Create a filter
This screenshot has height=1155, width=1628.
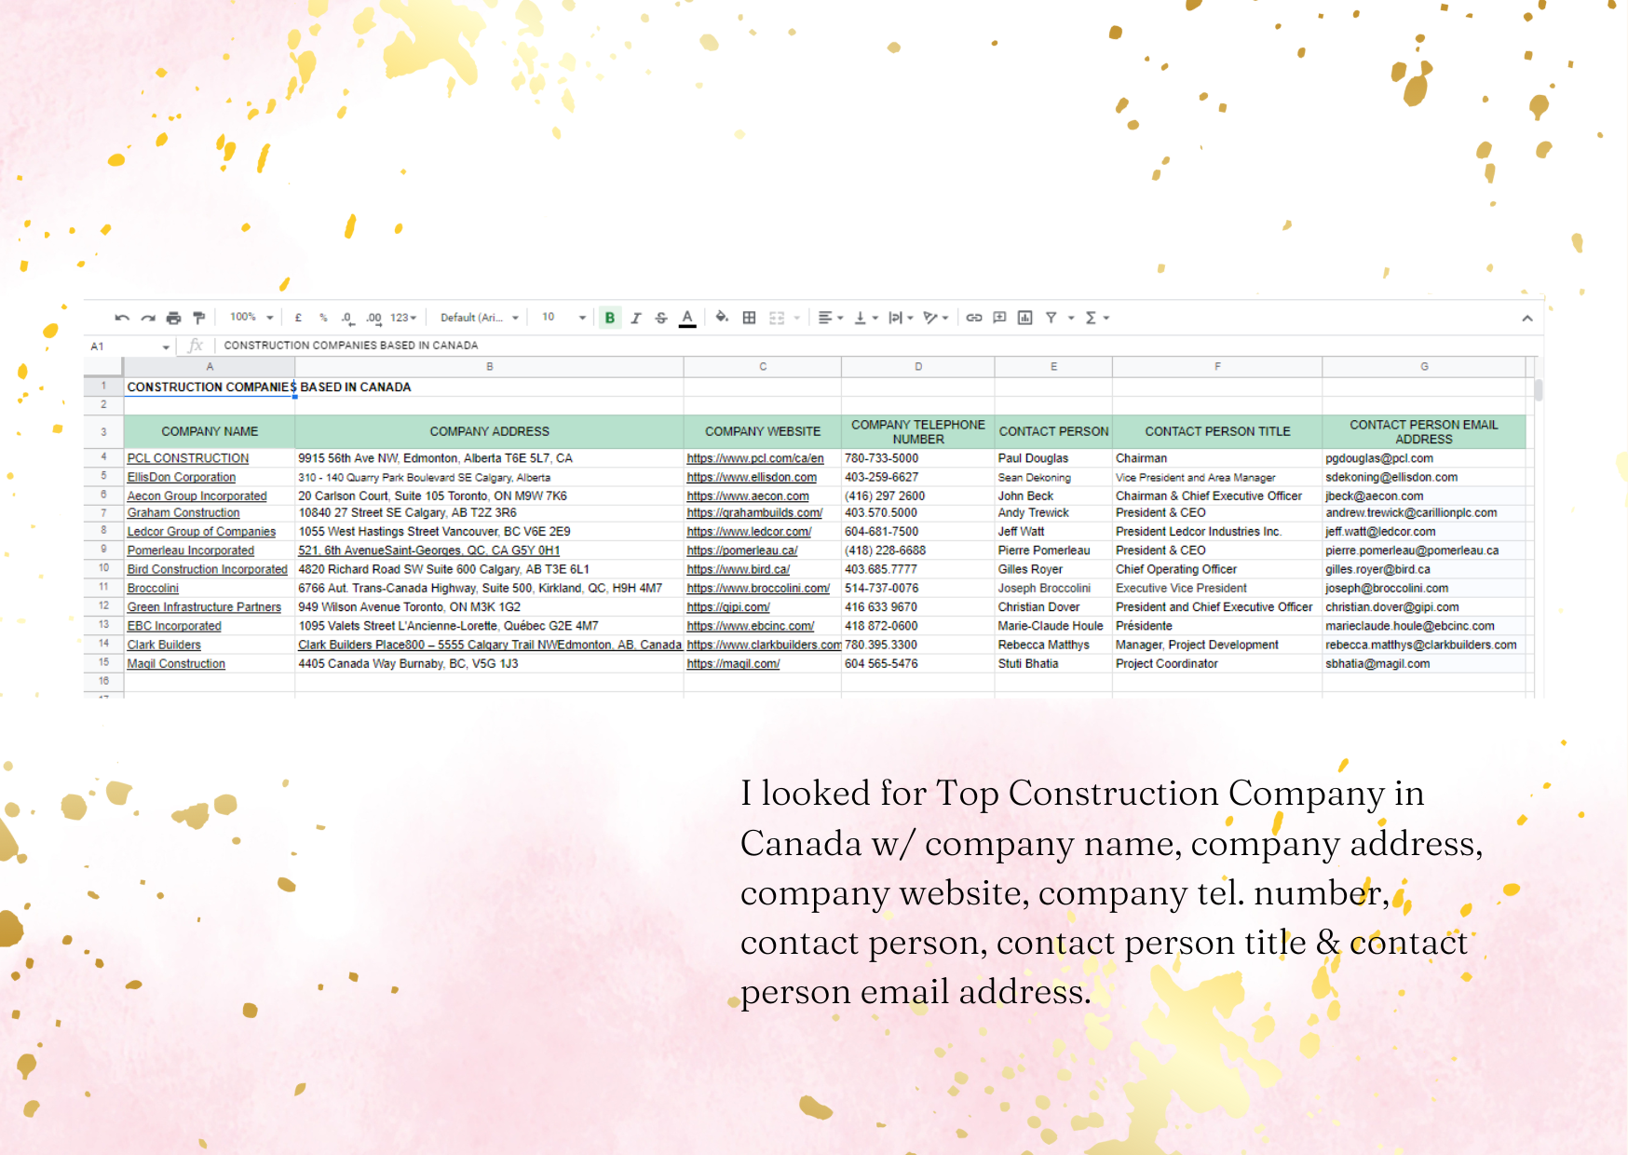coord(1051,318)
